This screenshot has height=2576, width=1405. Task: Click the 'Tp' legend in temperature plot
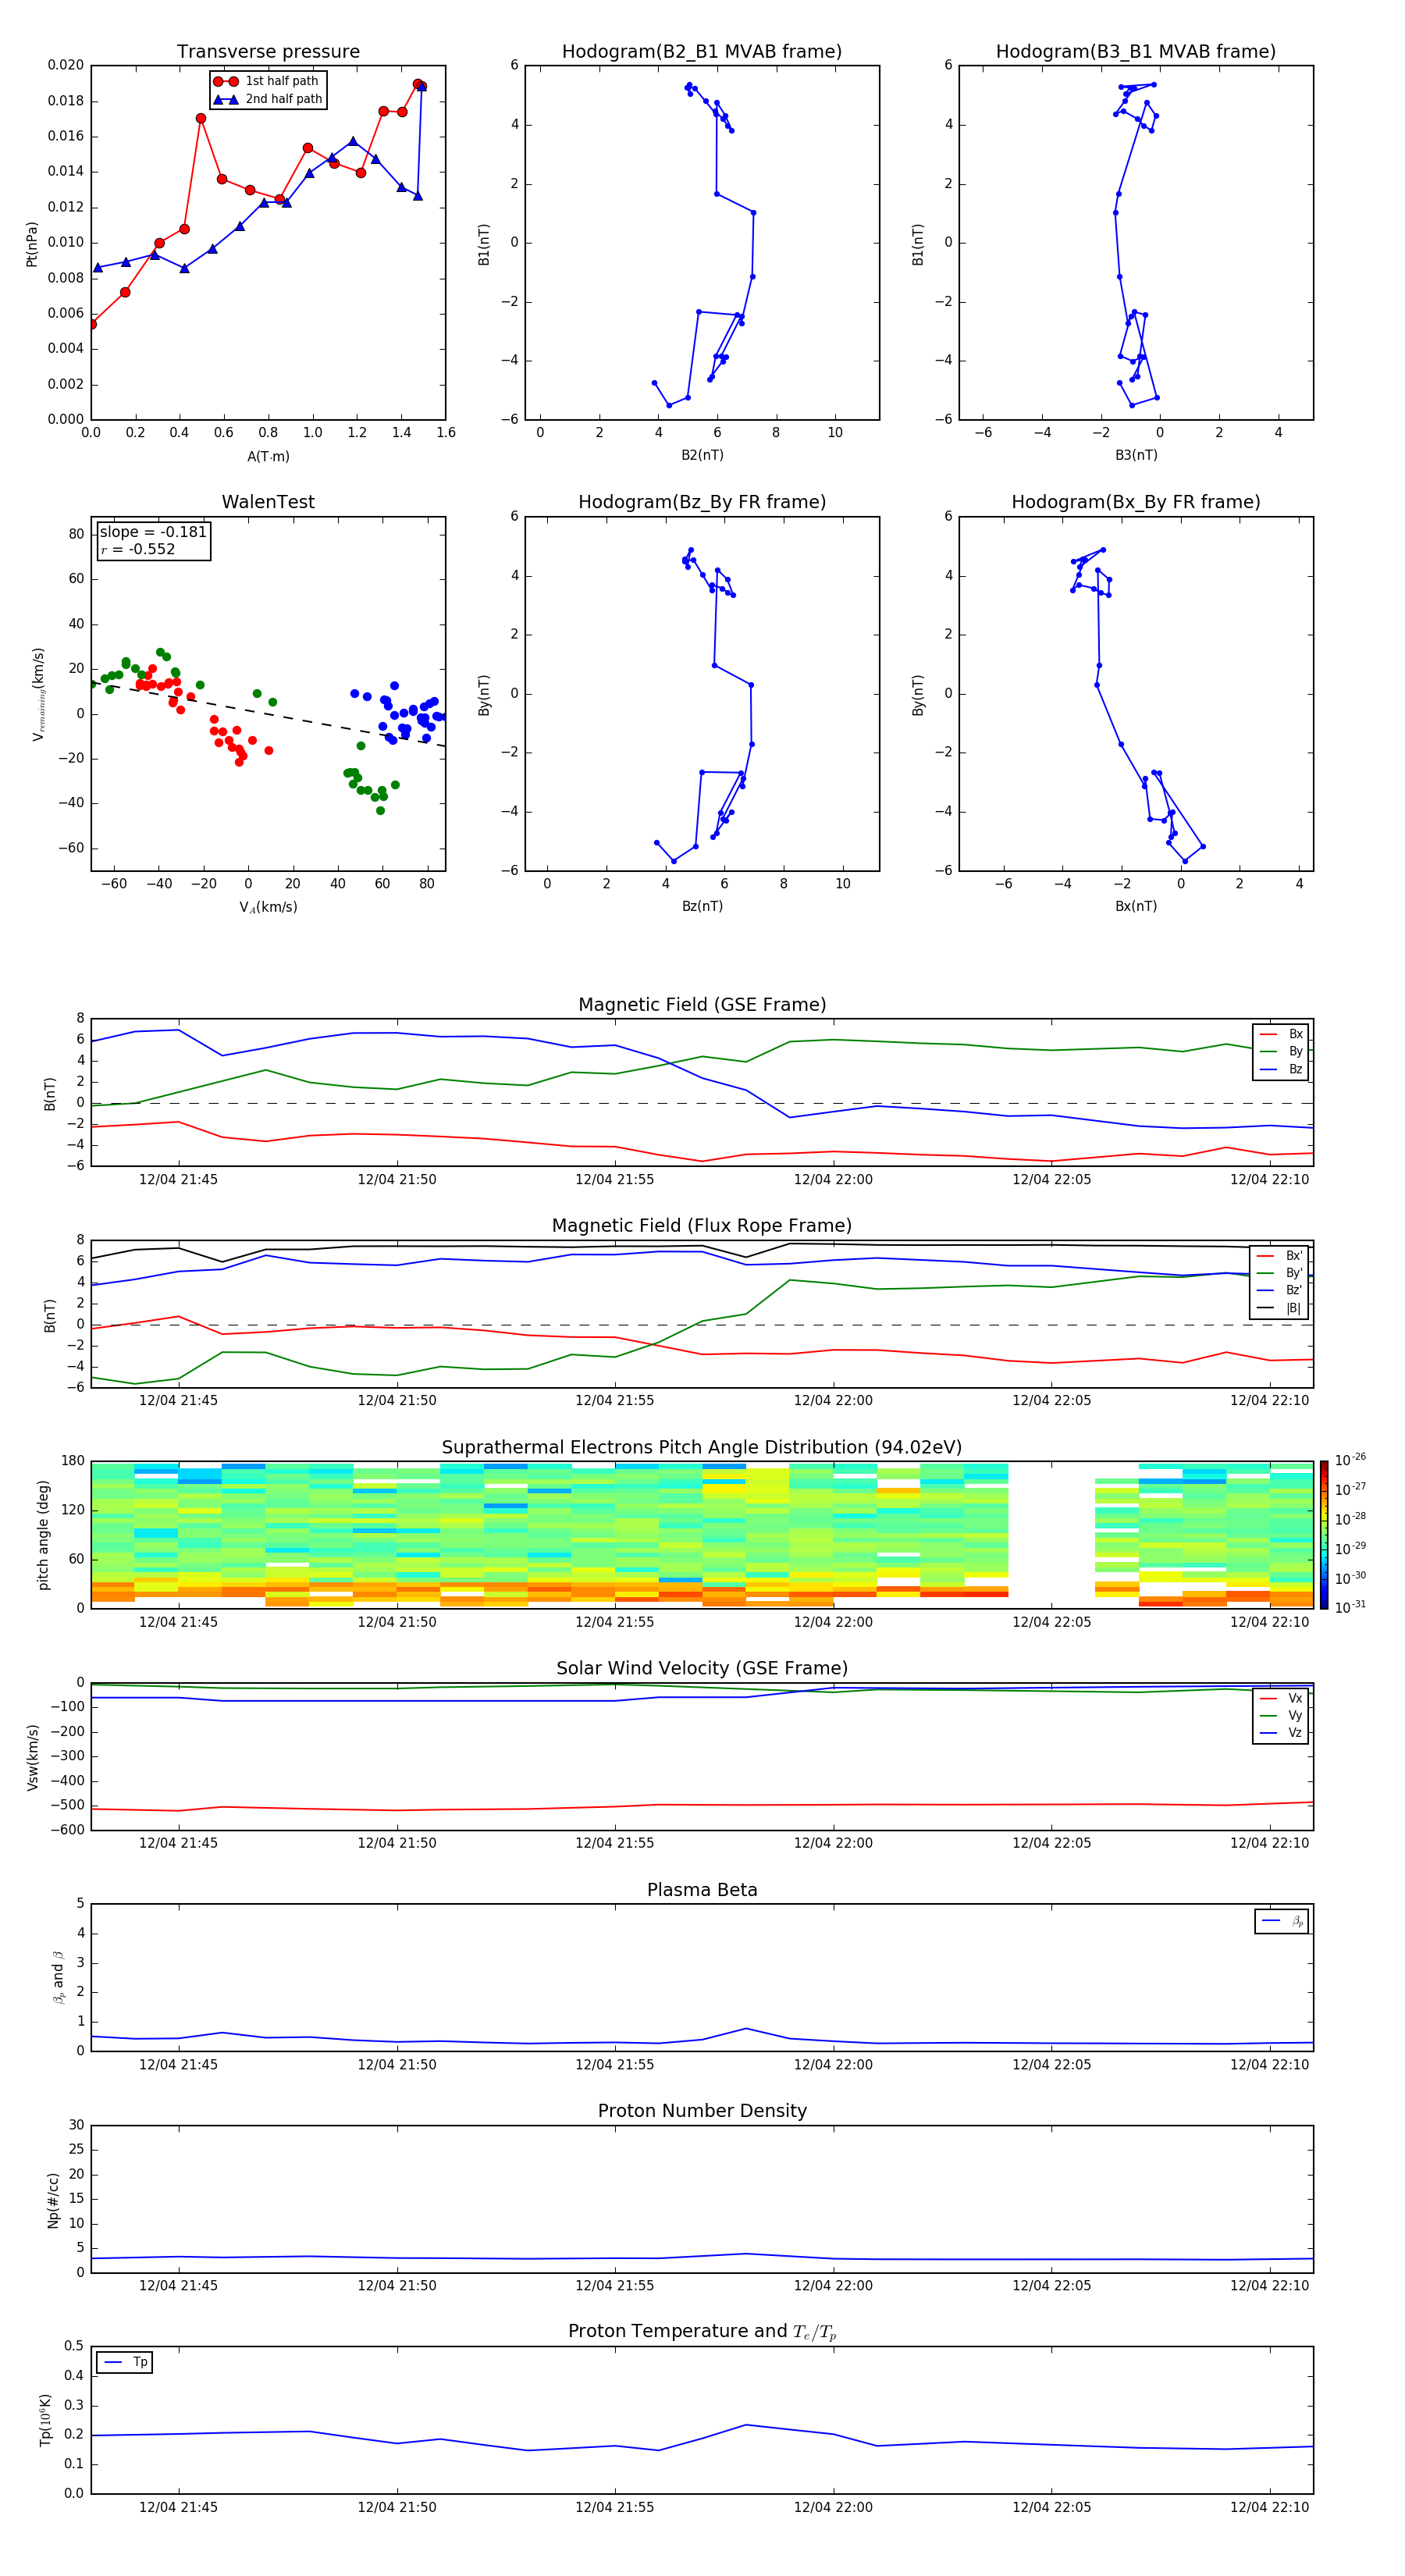(125, 2363)
